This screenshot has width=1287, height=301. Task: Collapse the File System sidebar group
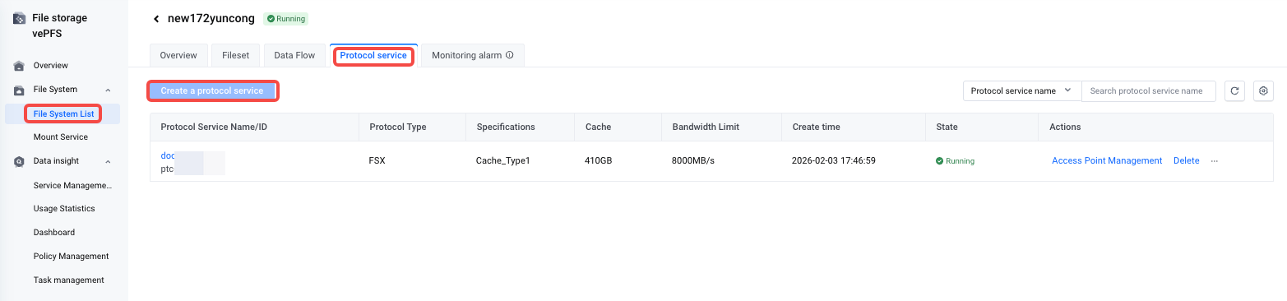point(108,90)
